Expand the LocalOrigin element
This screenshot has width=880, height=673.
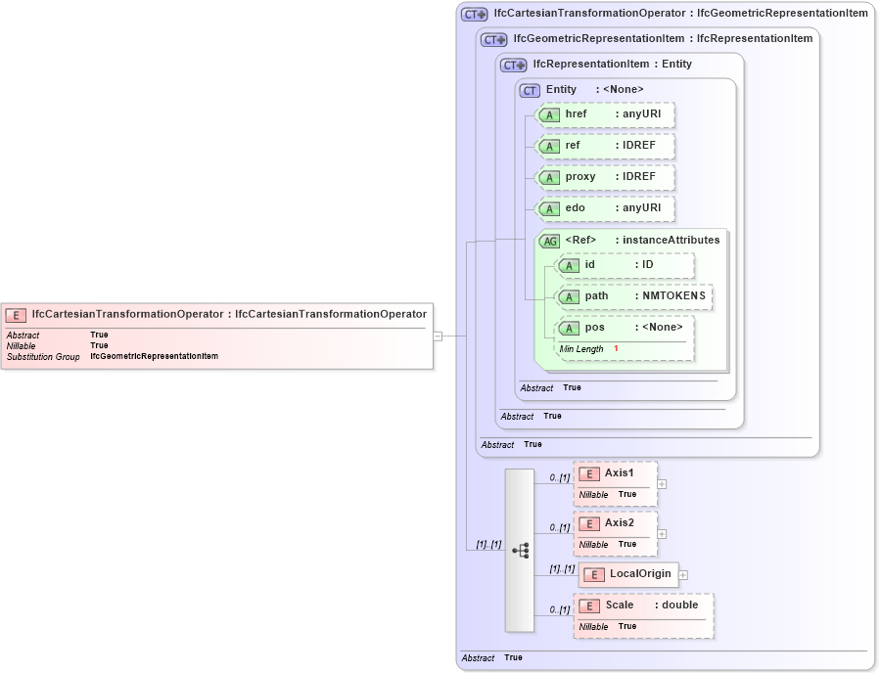[682, 575]
